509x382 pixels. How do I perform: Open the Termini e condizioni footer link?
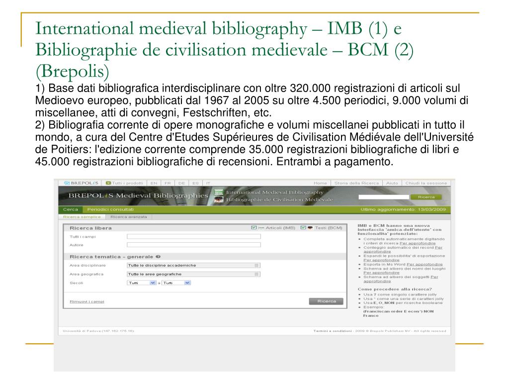333,331
